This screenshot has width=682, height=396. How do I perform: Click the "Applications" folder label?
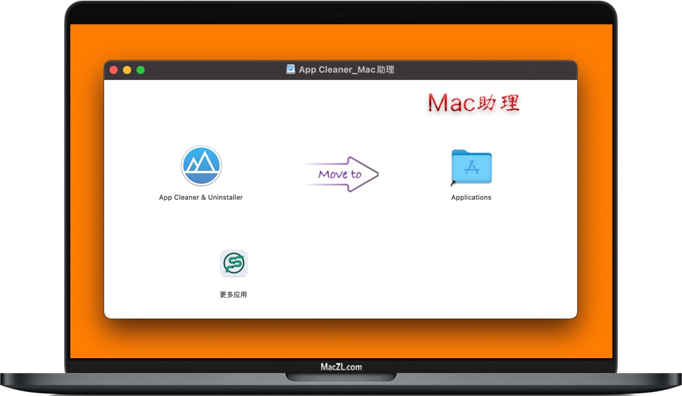tap(471, 197)
